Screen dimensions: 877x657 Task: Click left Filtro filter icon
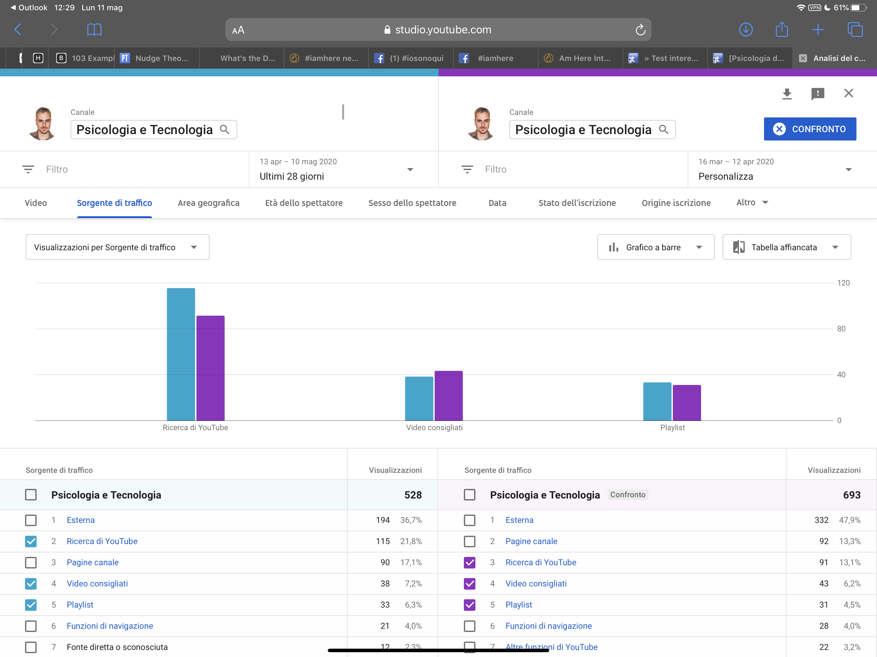[x=28, y=169]
